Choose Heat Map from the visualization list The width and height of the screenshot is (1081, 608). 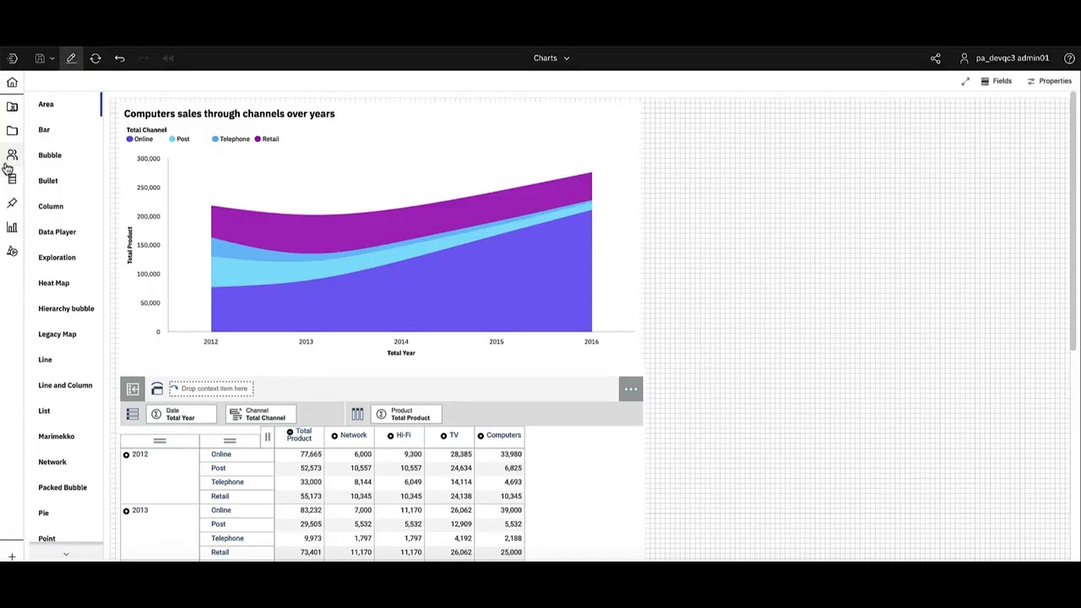pyautogui.click(x=54, y=283)
